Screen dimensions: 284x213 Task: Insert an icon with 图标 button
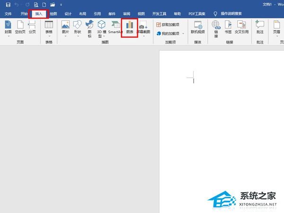click(89, 29)
